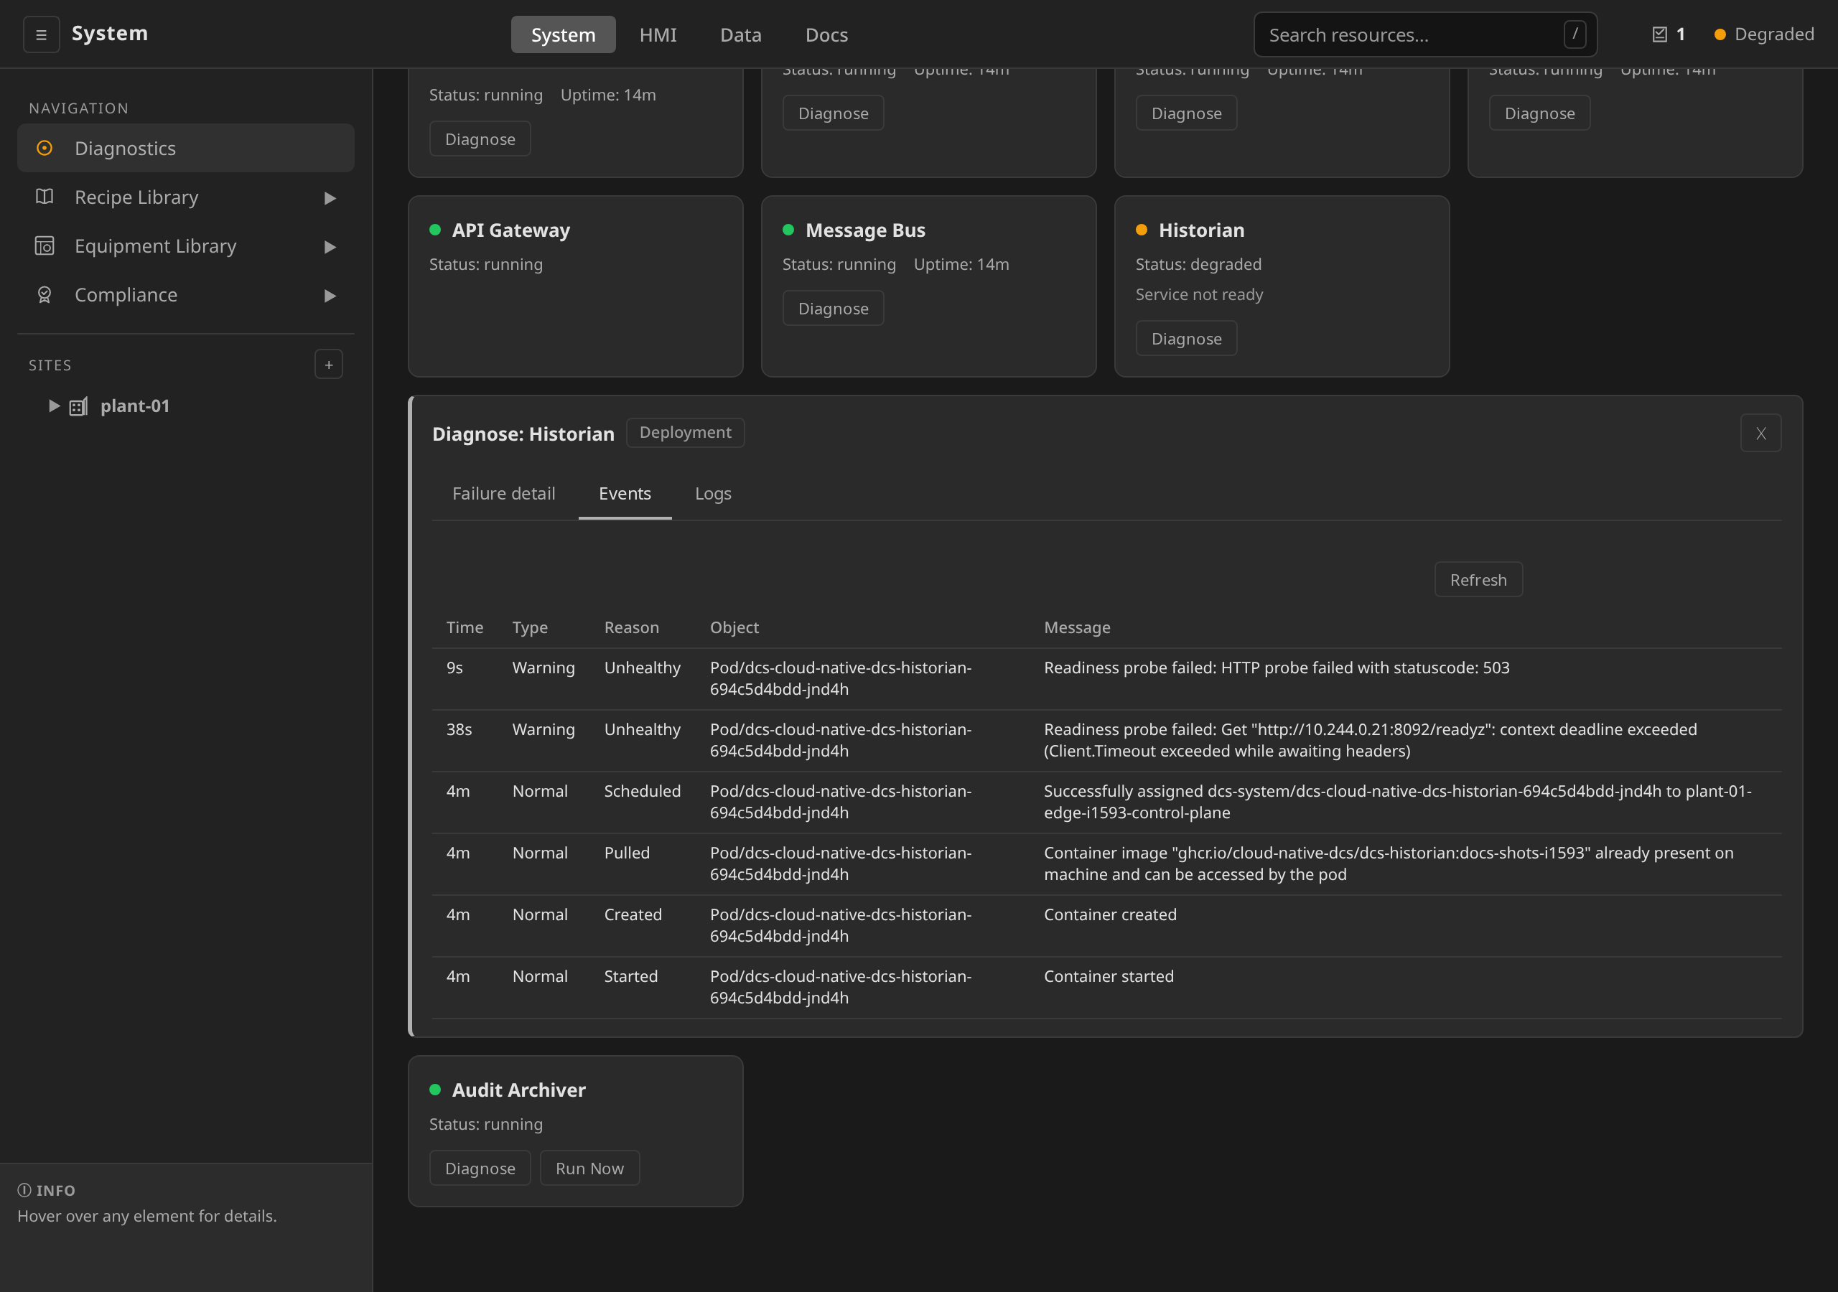Screen dimensions: 1838x1292
Task: Click the green status dot on Audit Archiver
Action: [x=436, y=1090]
